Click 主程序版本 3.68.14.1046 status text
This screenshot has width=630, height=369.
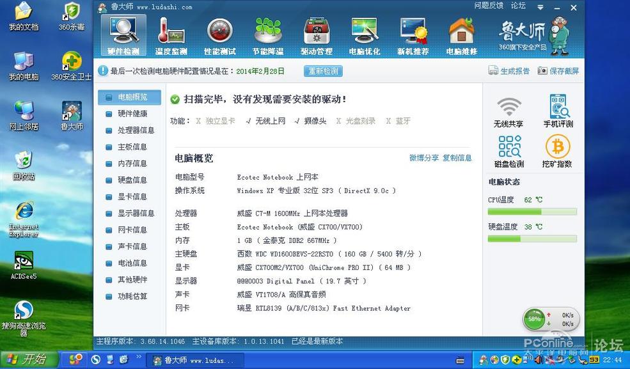point(140,342)
